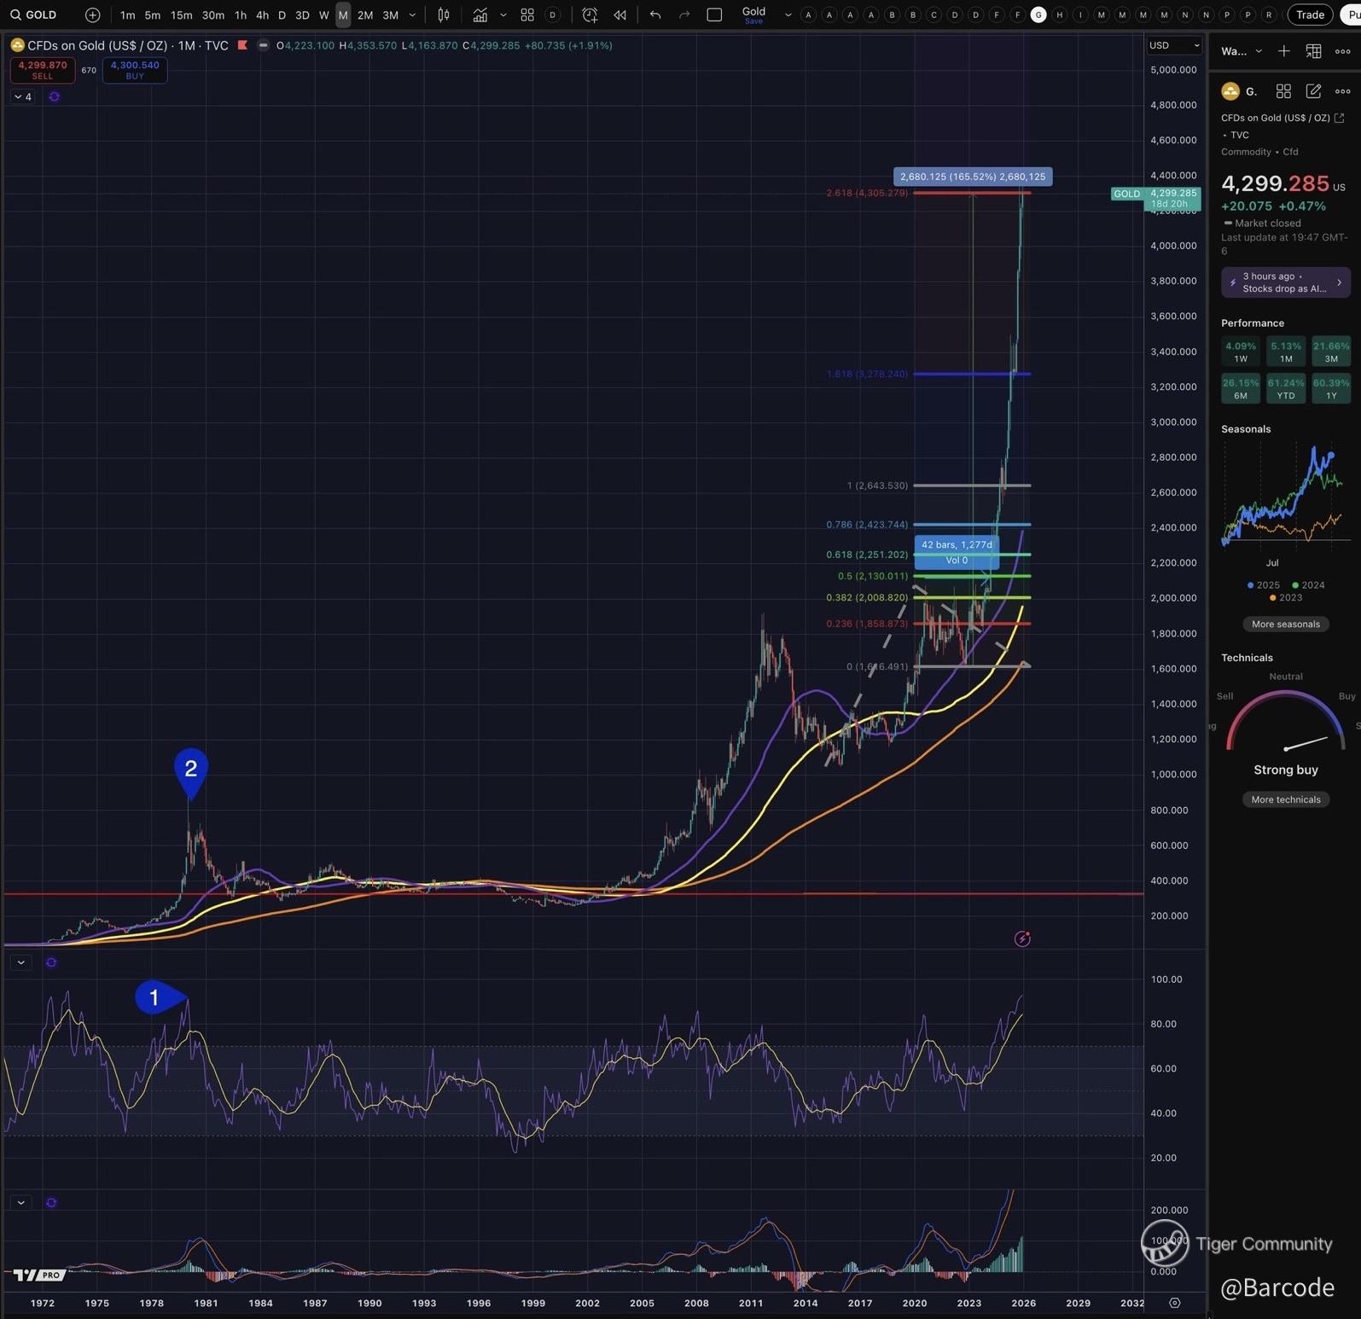1361x1319 pixels.
Task: Select the 6M performance tile
Action: (x=1241, y=388)
